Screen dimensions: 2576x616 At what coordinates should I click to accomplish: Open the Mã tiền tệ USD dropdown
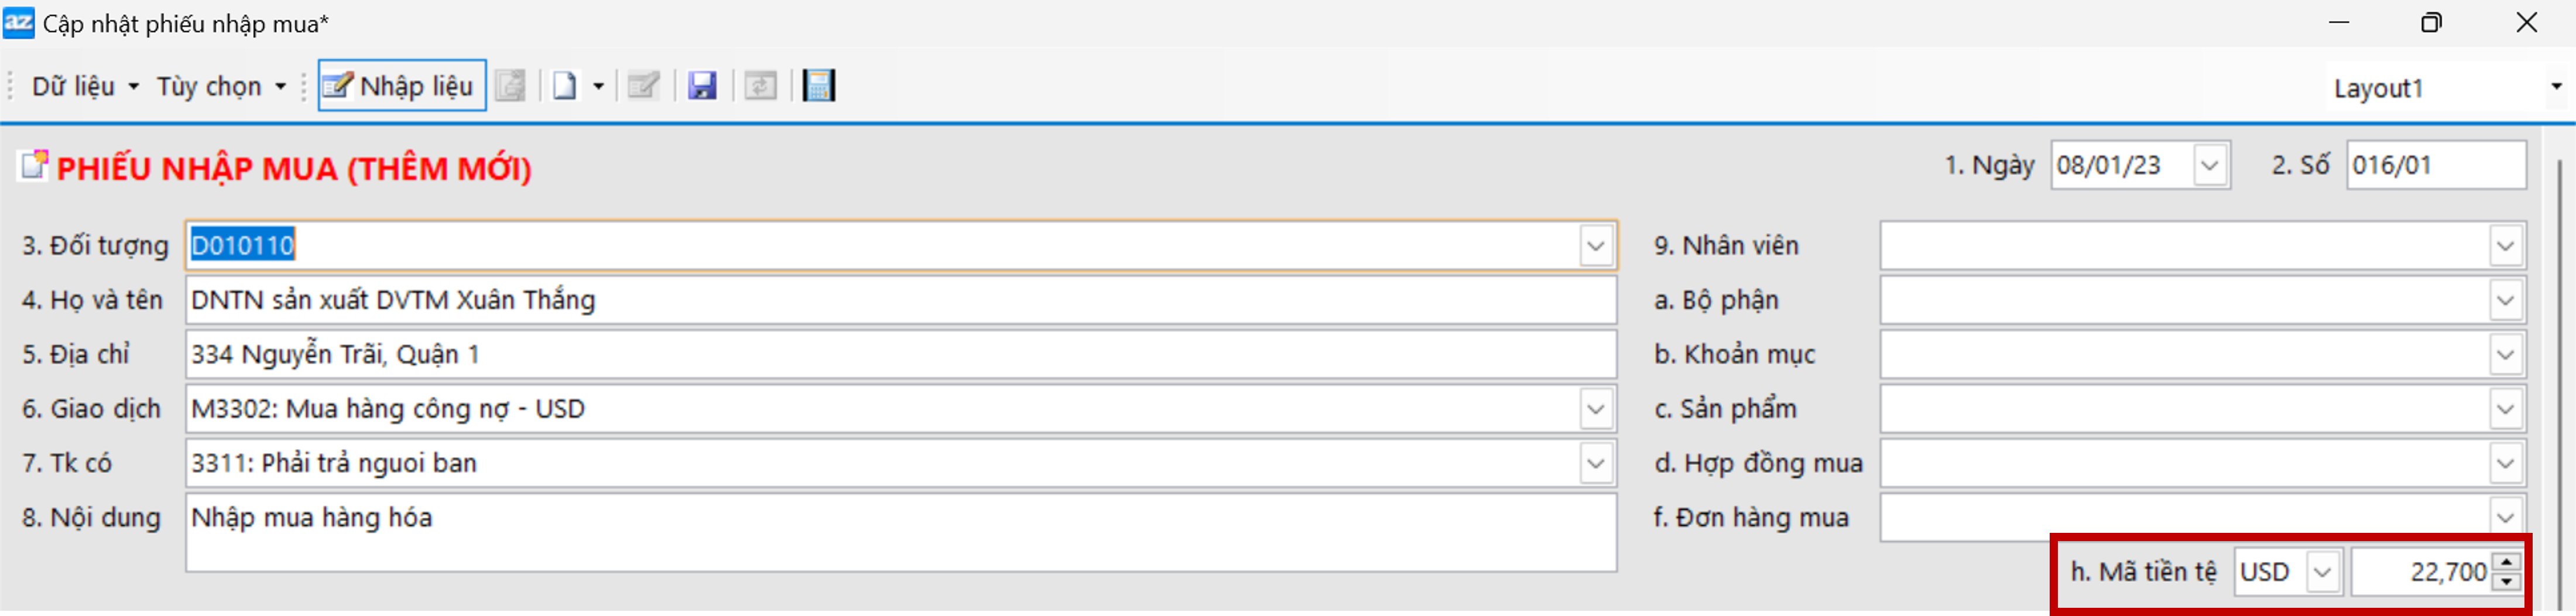tap(2322, 573)
